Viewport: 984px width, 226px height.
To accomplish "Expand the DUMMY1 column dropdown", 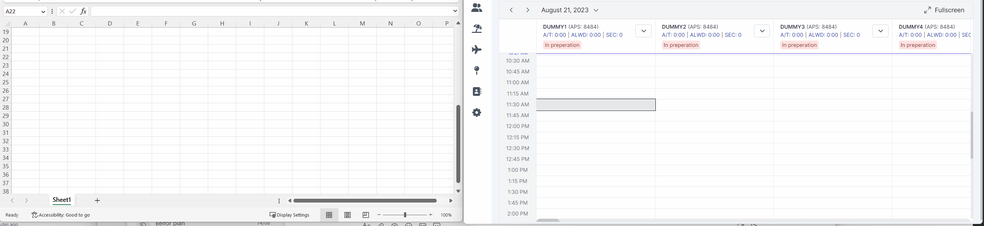I will click(x=643, y=31).
